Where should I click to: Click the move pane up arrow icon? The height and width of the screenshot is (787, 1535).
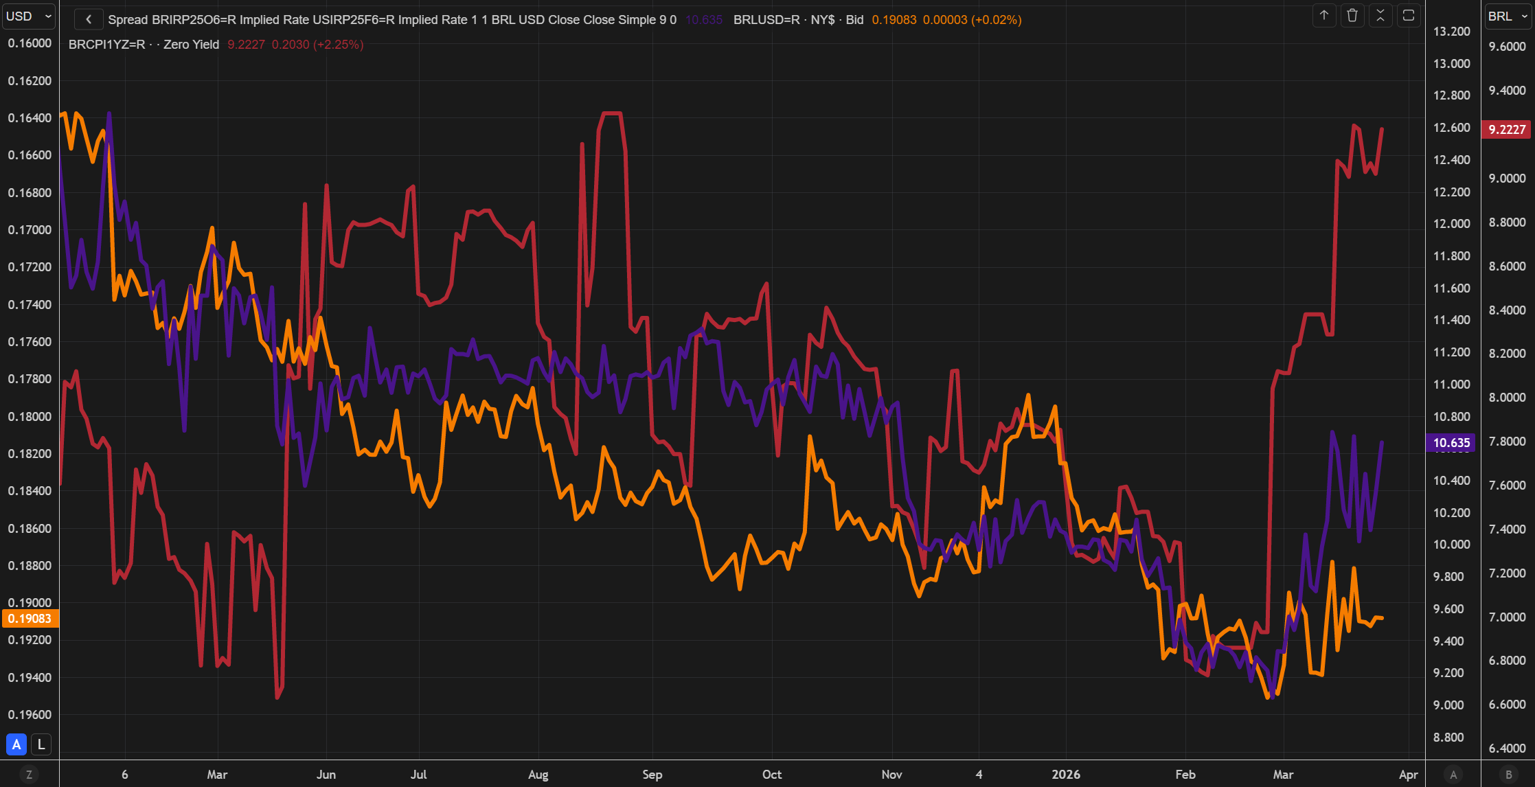coord(1324,16)
